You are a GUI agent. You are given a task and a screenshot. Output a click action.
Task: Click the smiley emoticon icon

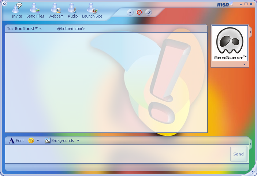[x=31, y=141]
